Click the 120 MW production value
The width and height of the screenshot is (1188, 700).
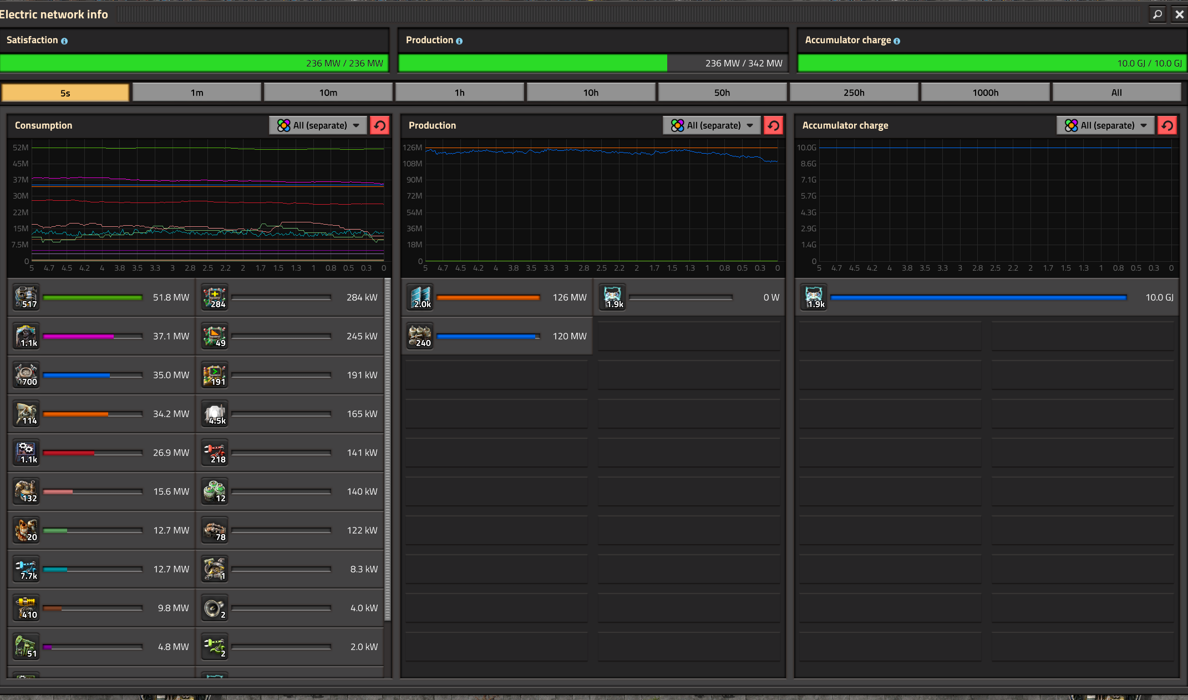tap(570, 336)
